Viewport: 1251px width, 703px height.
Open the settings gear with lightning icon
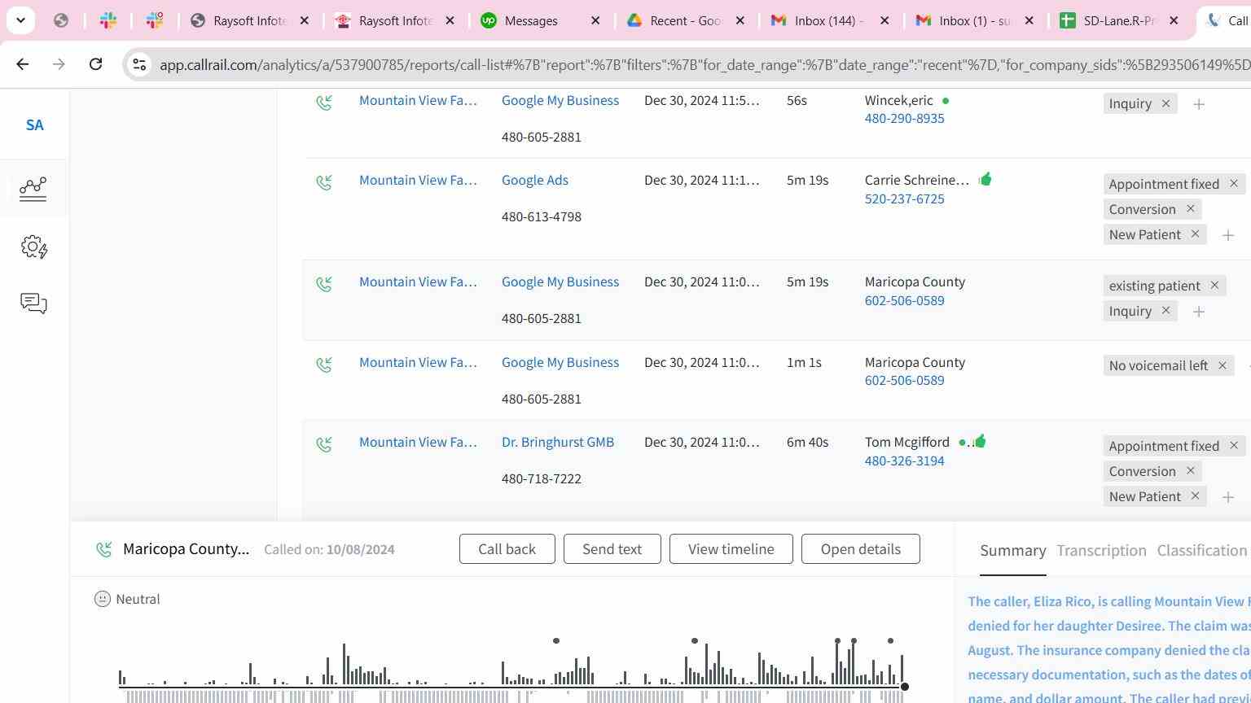click(x=34, y=247)
